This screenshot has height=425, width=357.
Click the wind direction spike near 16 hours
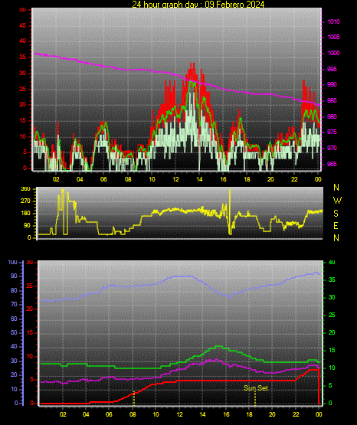tap(230, 211)
